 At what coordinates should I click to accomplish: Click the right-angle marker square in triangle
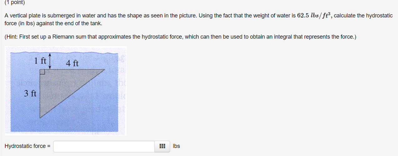click(43, 72)
